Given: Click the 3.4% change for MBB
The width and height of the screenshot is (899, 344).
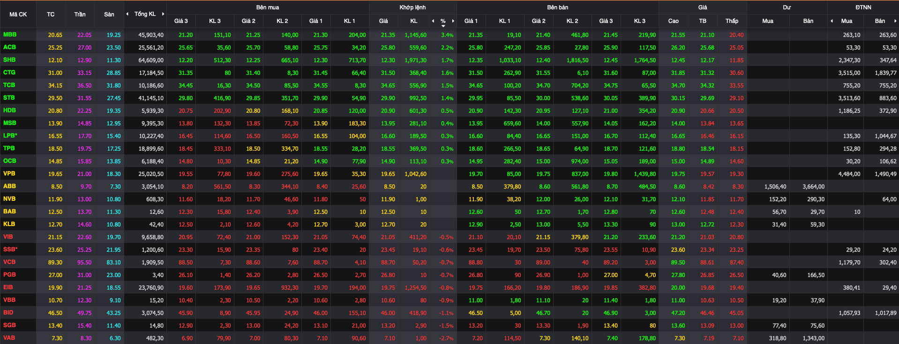Looking at the screenshot, I should (x=447, y=35).
